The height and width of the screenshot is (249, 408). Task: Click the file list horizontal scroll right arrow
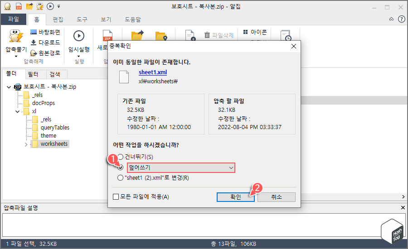[403, 197]
